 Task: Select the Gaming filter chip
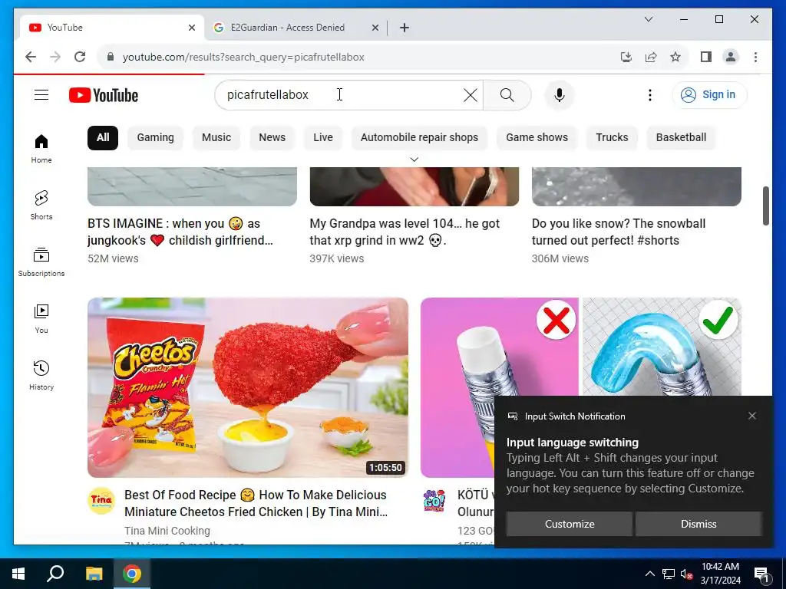[155, 138]
